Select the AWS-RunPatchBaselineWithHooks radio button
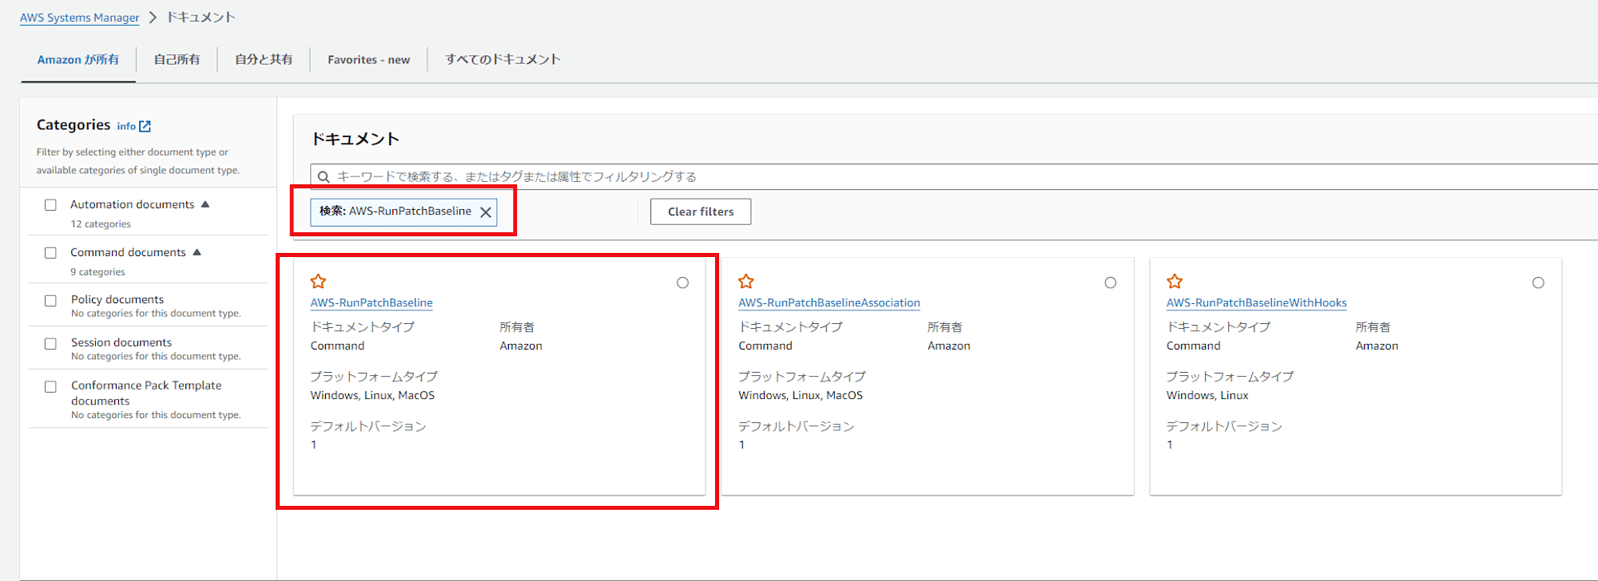This screenshot has height=581, width=1598. point(1538,283)
